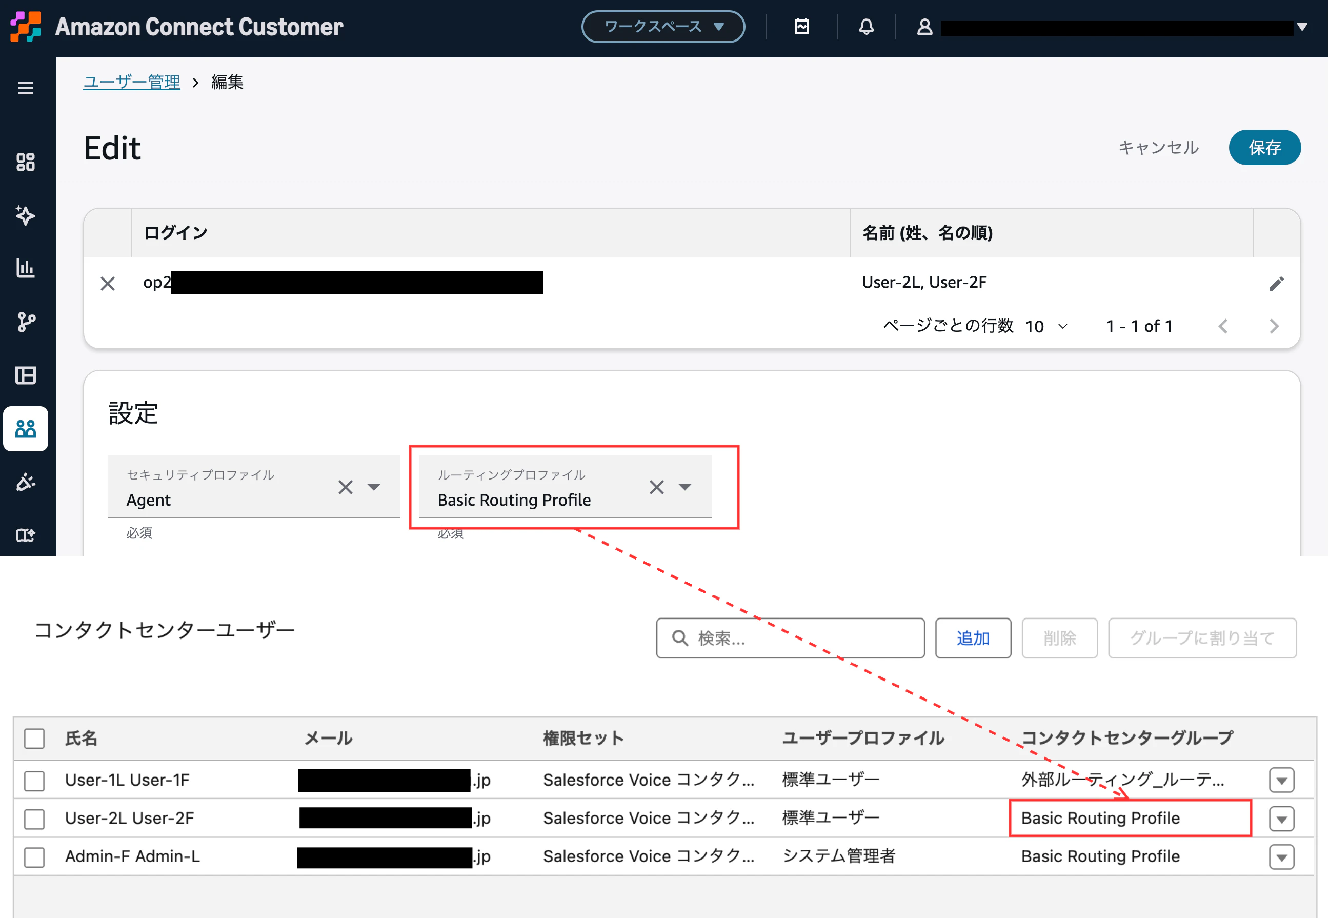Click the user account person icon
This screenshot has height=918, width=1329.
(x=925, y=27)
